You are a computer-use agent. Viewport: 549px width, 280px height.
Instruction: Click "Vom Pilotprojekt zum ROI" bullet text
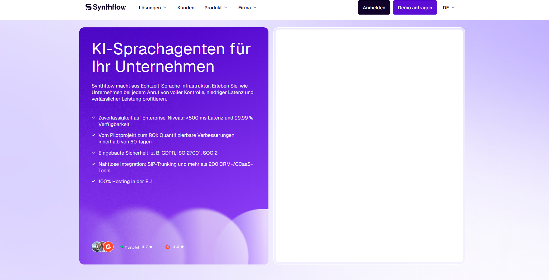point(166,138)
